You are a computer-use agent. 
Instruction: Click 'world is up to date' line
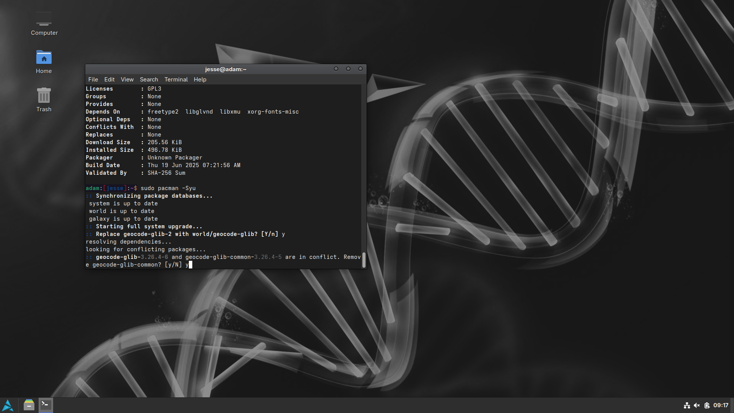pos(122,211)
